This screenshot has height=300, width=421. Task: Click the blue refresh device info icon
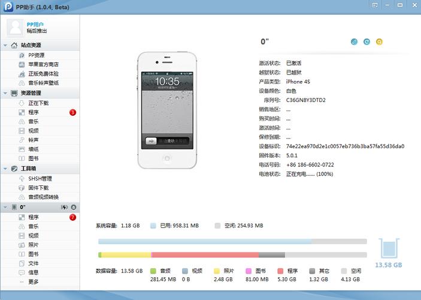(367, 42)
